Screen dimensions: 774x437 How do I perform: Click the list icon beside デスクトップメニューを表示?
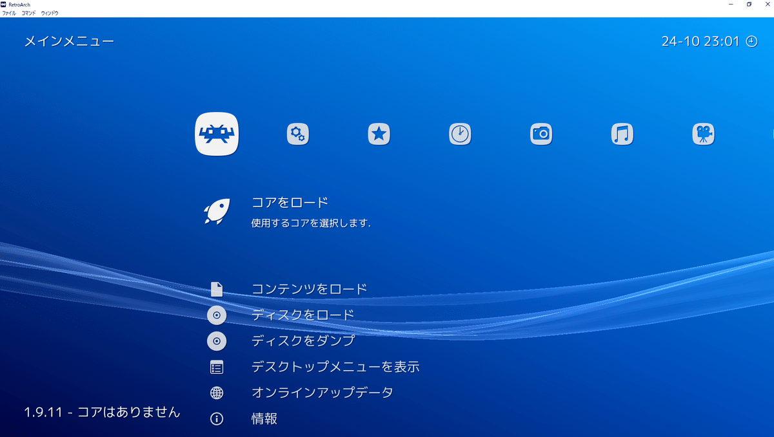(x=217, y=367)
